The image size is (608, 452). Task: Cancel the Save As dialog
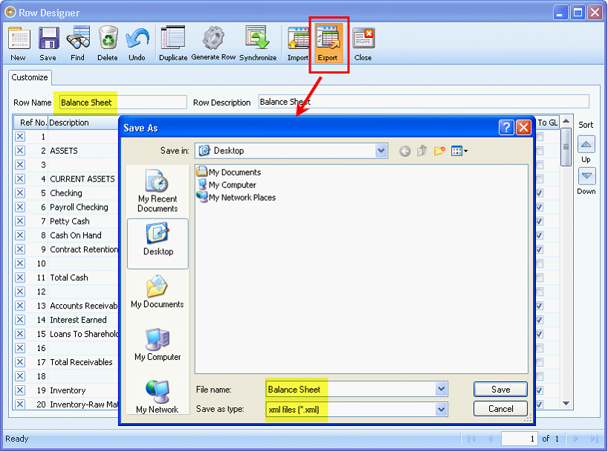[500, 408]
